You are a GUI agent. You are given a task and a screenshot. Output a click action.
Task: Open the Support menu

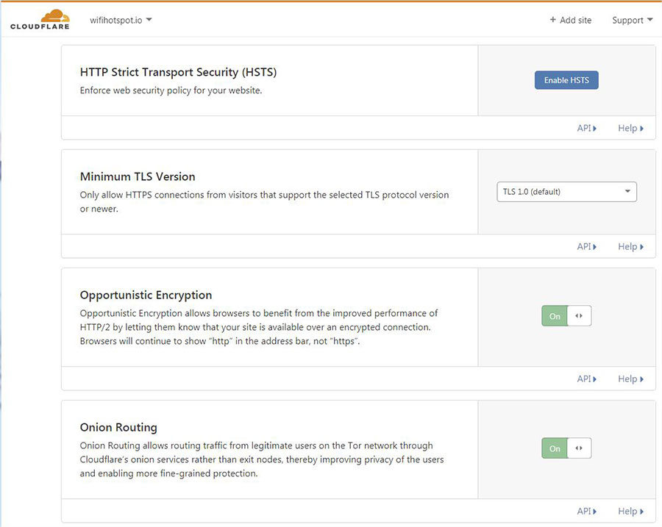point(632,20)
